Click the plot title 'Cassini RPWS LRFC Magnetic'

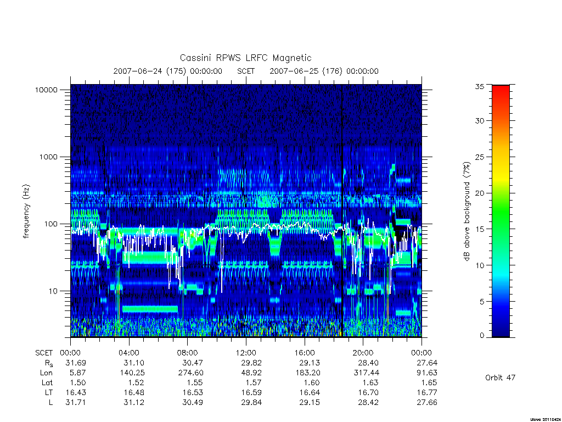point(245,58)
